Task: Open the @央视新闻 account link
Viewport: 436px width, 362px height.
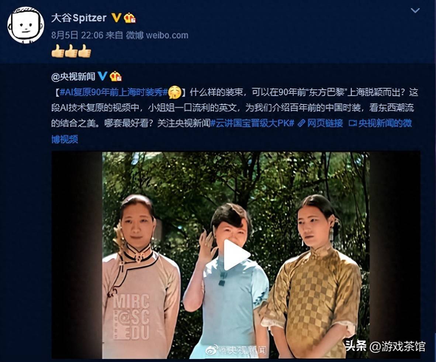Action: pos(73,76)
